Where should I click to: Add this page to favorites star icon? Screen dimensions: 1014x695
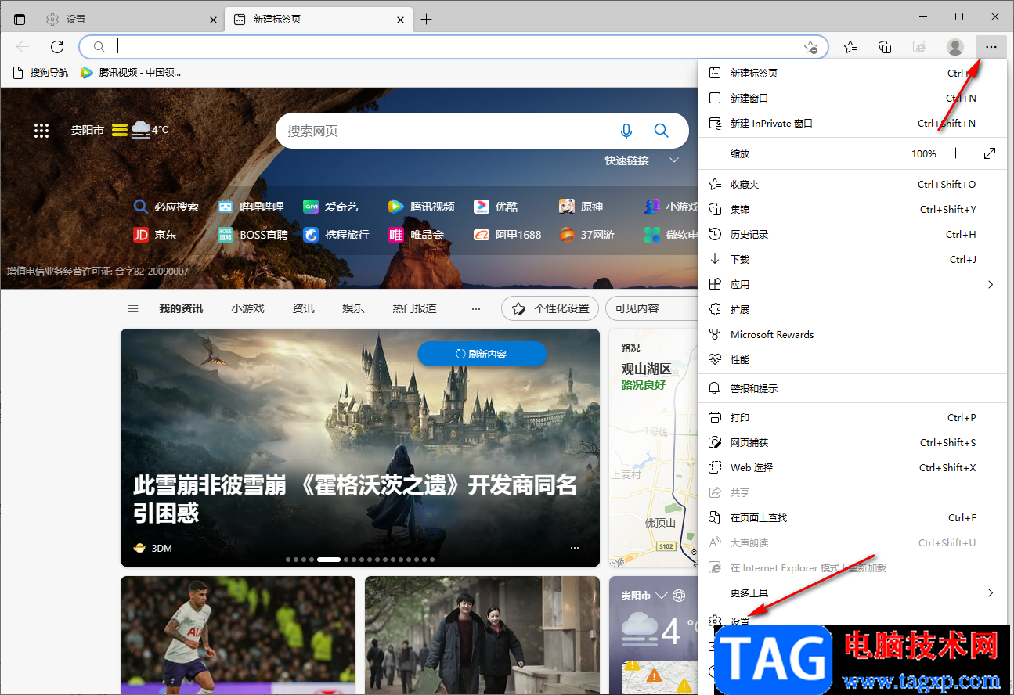coord(810,47)
